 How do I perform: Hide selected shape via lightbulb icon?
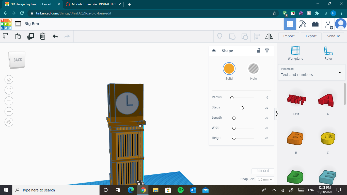pyautogui.click(x=267, y=50)
